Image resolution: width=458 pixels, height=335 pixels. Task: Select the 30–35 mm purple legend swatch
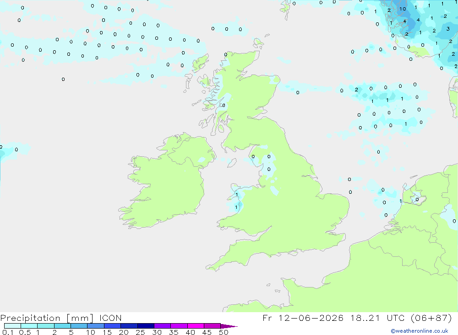pos(163,326)
